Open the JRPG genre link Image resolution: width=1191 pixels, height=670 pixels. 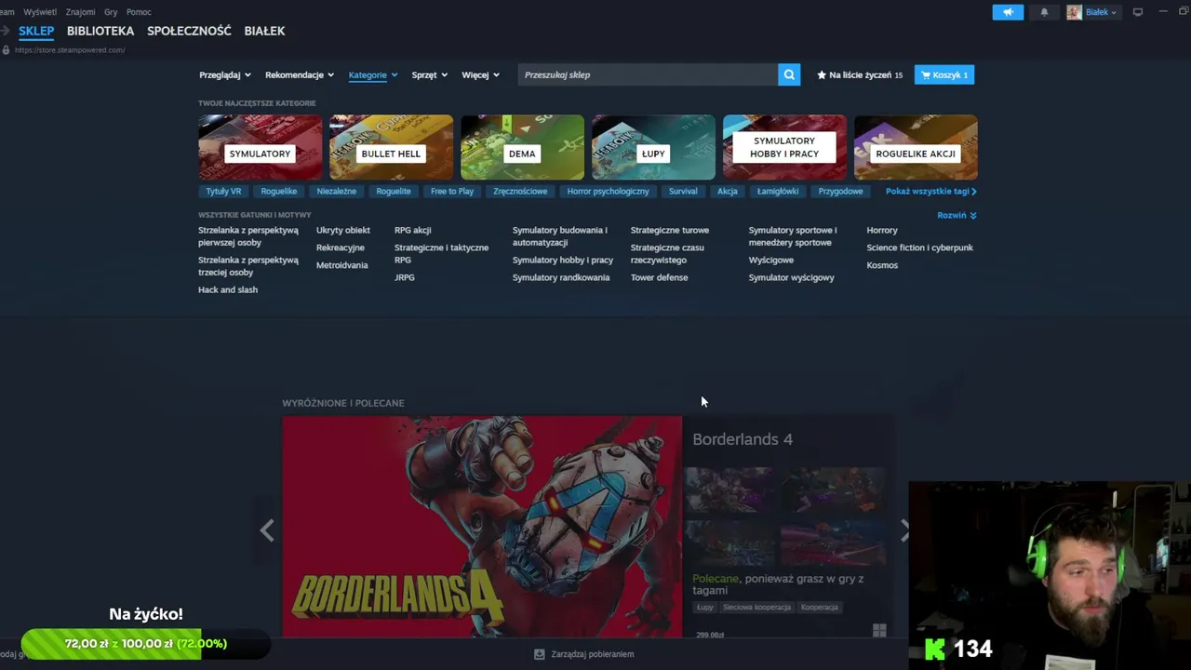click(x=405, y=277)
